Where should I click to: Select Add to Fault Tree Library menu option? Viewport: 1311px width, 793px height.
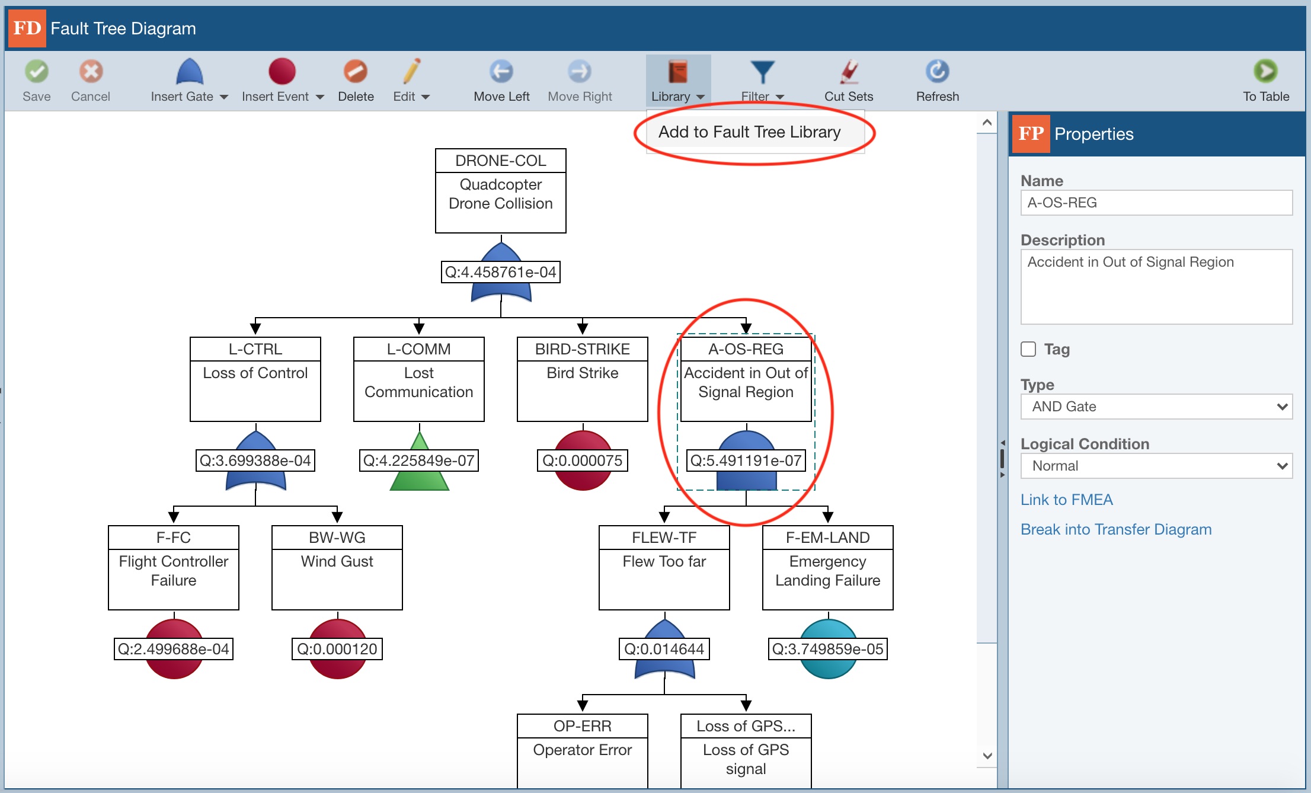(749, 132)
